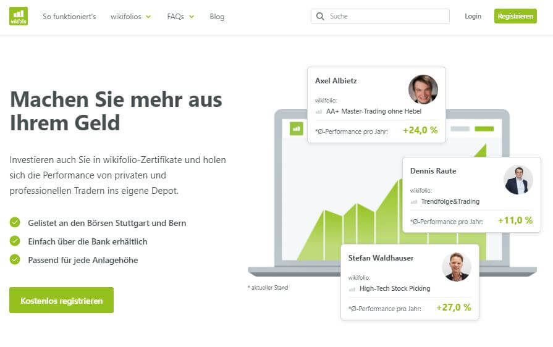Click bar icon beside High-Tech Stock Picking

point(352,289)
